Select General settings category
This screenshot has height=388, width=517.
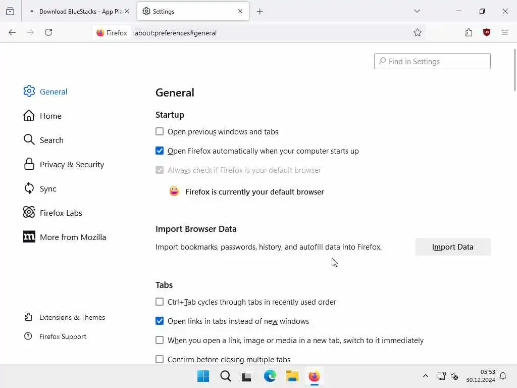(45, 91)
